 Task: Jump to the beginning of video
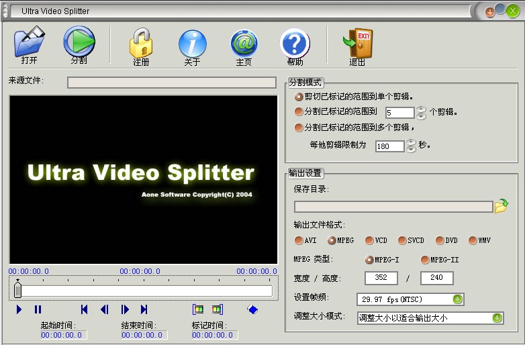click(x=85, y=309)
